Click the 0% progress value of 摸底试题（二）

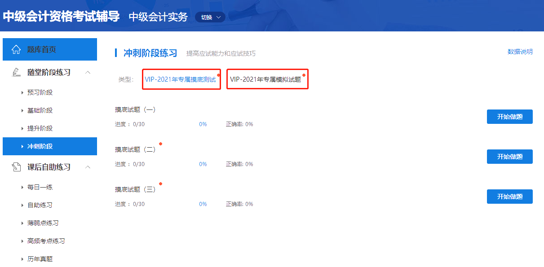tap(203, 164)
